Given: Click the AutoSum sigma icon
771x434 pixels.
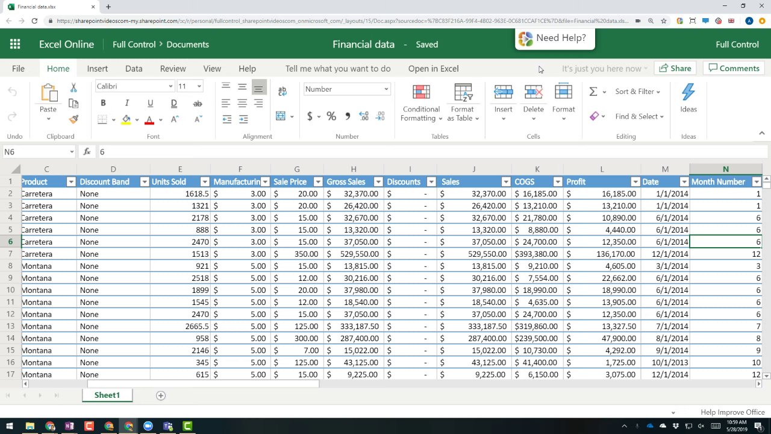Looking at the screenshot, I should tap(593, 92).
